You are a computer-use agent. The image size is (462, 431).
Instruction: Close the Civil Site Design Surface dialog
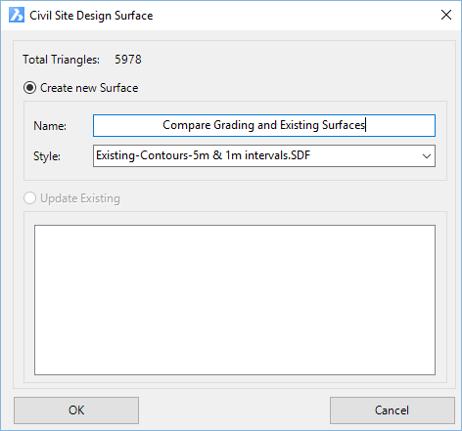pos(446,15)
